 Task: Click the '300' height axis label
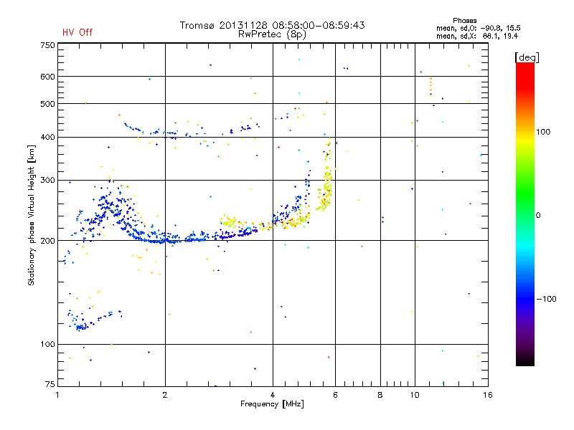[x=47, y=180]
